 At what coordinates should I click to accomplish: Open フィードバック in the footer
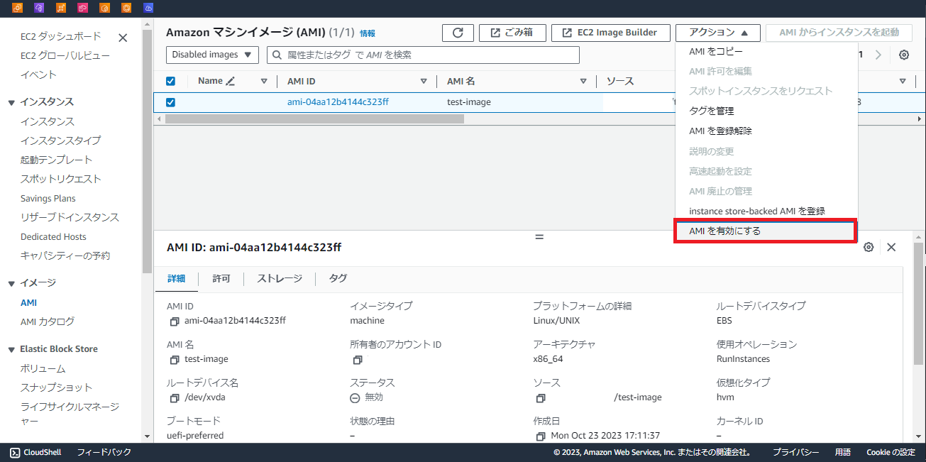pos(104,452)
